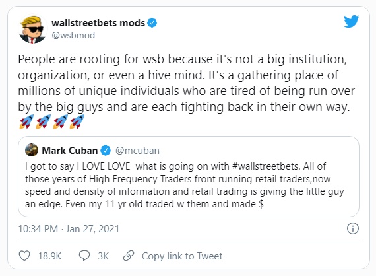Open the wallstreetbets mods display name
This screenshot has height=276, width=376.
[98, 23]
